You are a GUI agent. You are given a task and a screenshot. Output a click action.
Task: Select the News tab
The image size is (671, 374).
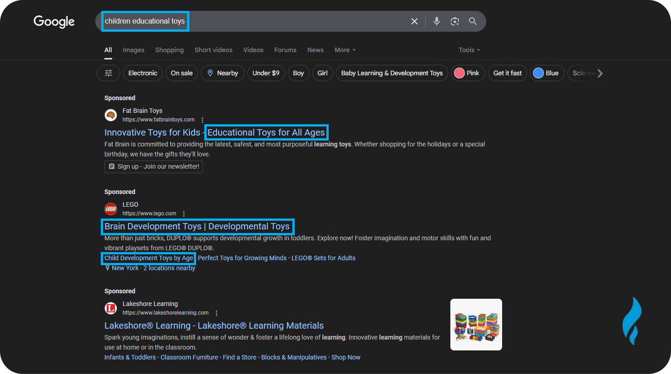[x=316, y=50]
